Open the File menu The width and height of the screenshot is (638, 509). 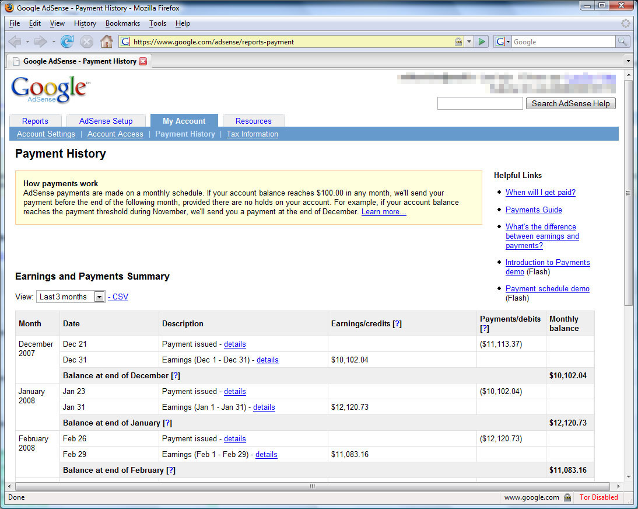14,23
